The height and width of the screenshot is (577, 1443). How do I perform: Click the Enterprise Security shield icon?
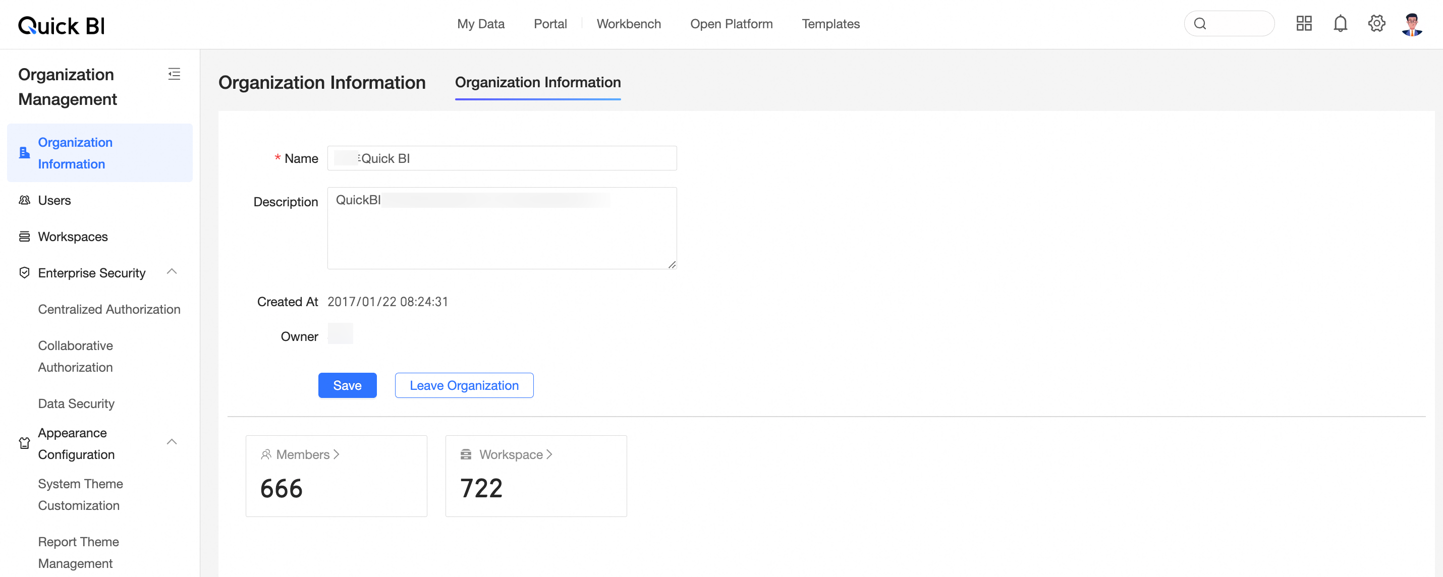point(24,273)
